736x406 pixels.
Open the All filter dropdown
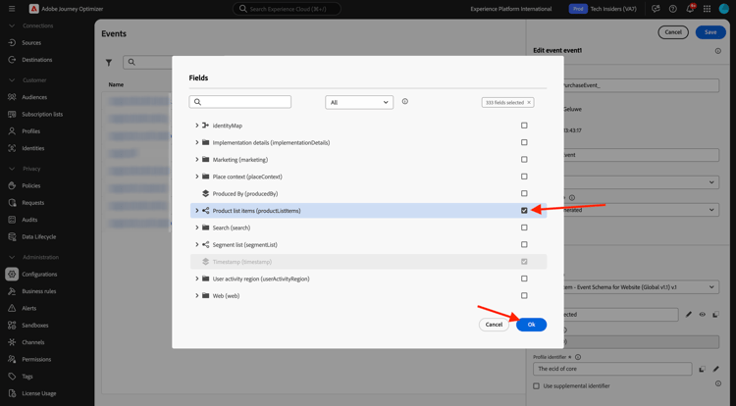click(359, 102)
